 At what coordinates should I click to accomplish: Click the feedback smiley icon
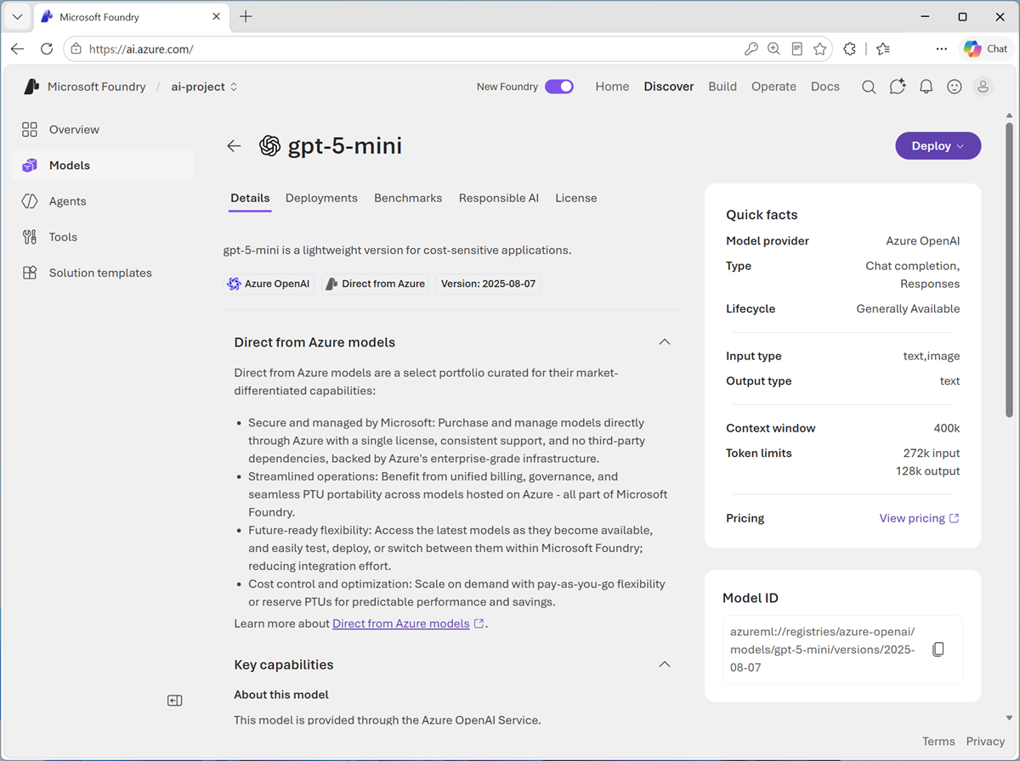[x=955, y=87]
